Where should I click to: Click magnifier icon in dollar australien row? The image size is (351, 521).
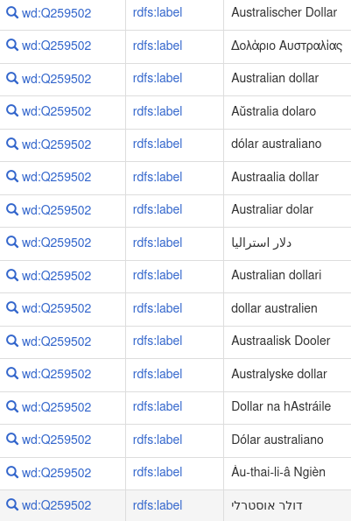tap(12, 308)
